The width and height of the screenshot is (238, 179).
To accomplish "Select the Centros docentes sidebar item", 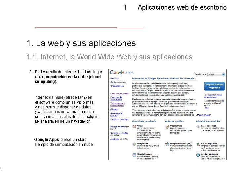I will coord(118,82).
